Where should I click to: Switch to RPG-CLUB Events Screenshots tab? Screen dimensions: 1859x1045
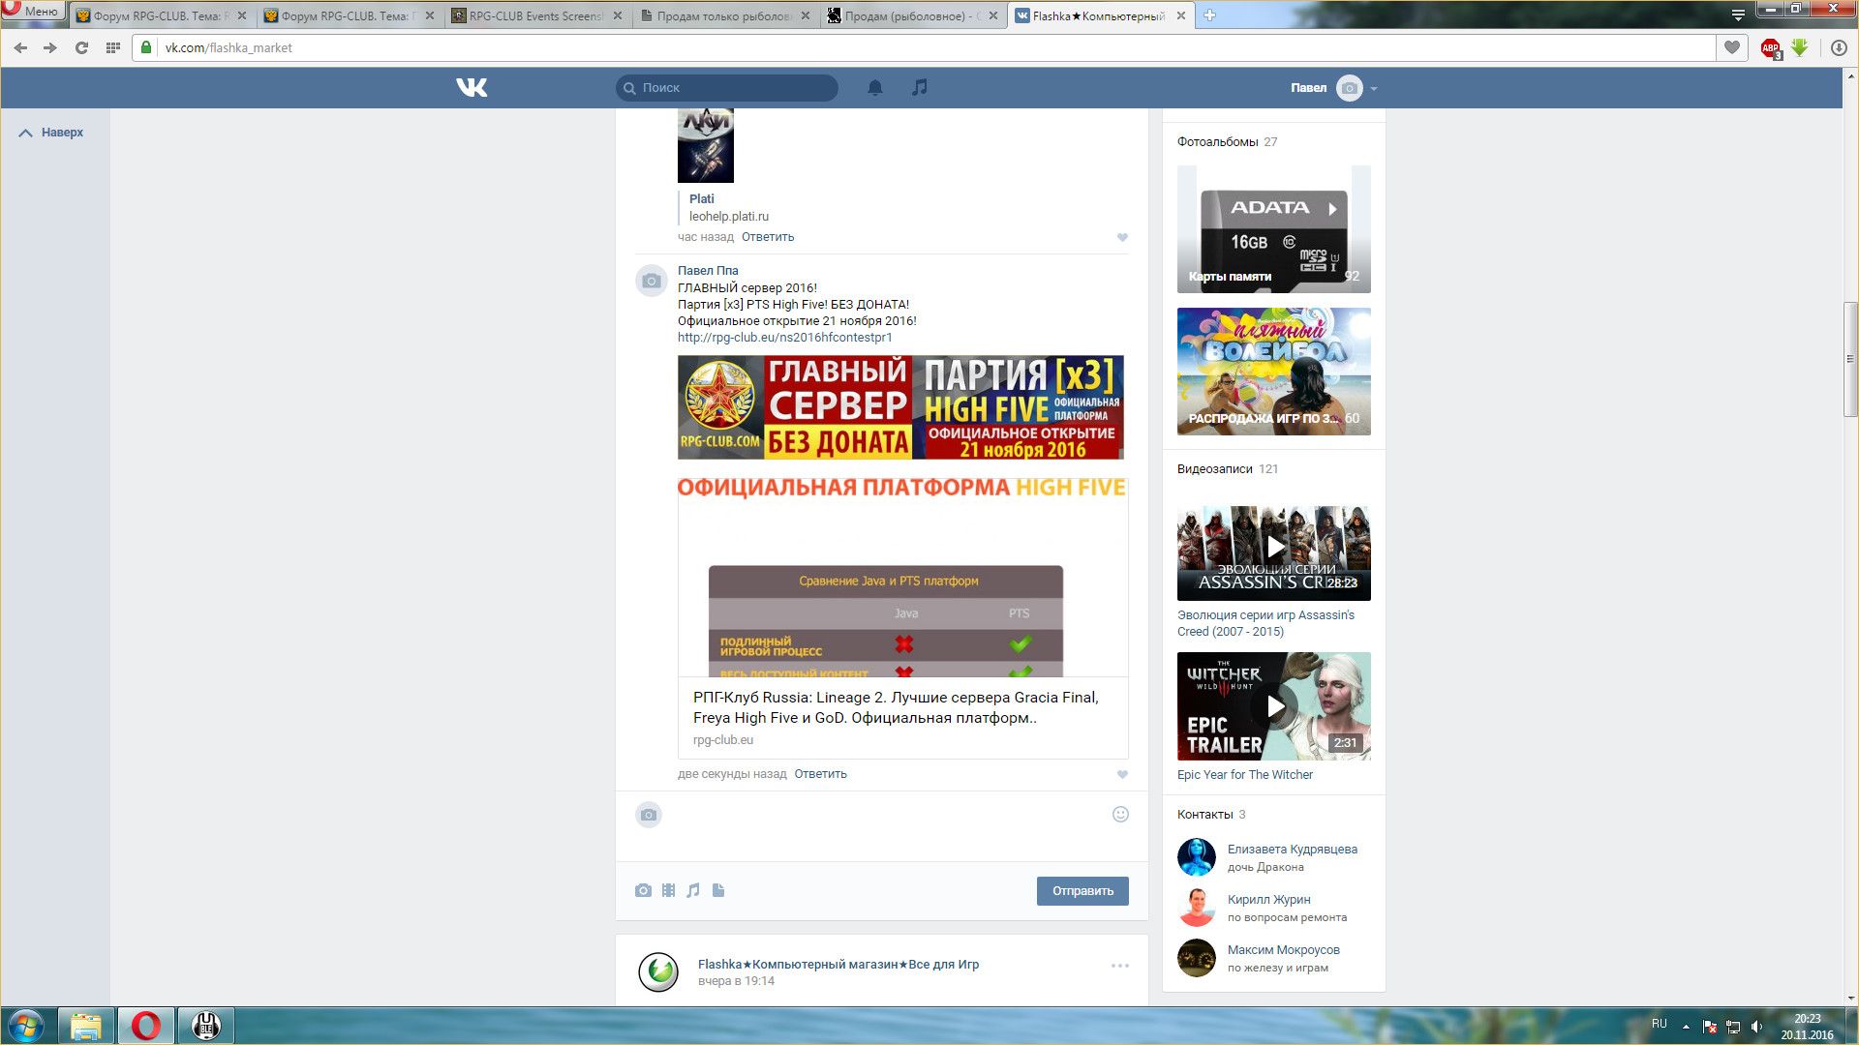[x=535, y=15]
